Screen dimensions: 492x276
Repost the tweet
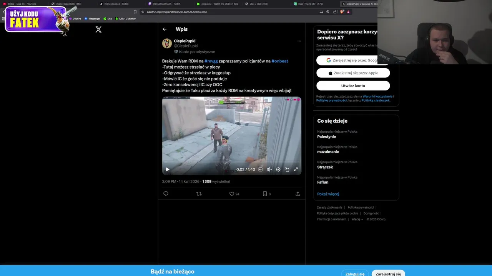[199, 194]
